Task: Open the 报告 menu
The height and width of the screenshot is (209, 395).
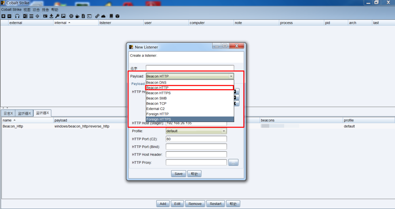Action: [46, 9]
